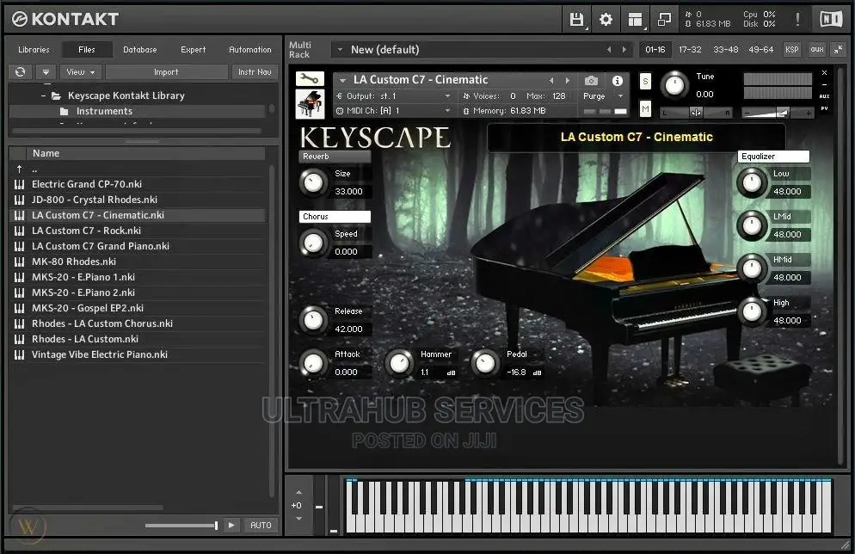Open the Expert tab

pyautogui.click(x=193, y=50)
